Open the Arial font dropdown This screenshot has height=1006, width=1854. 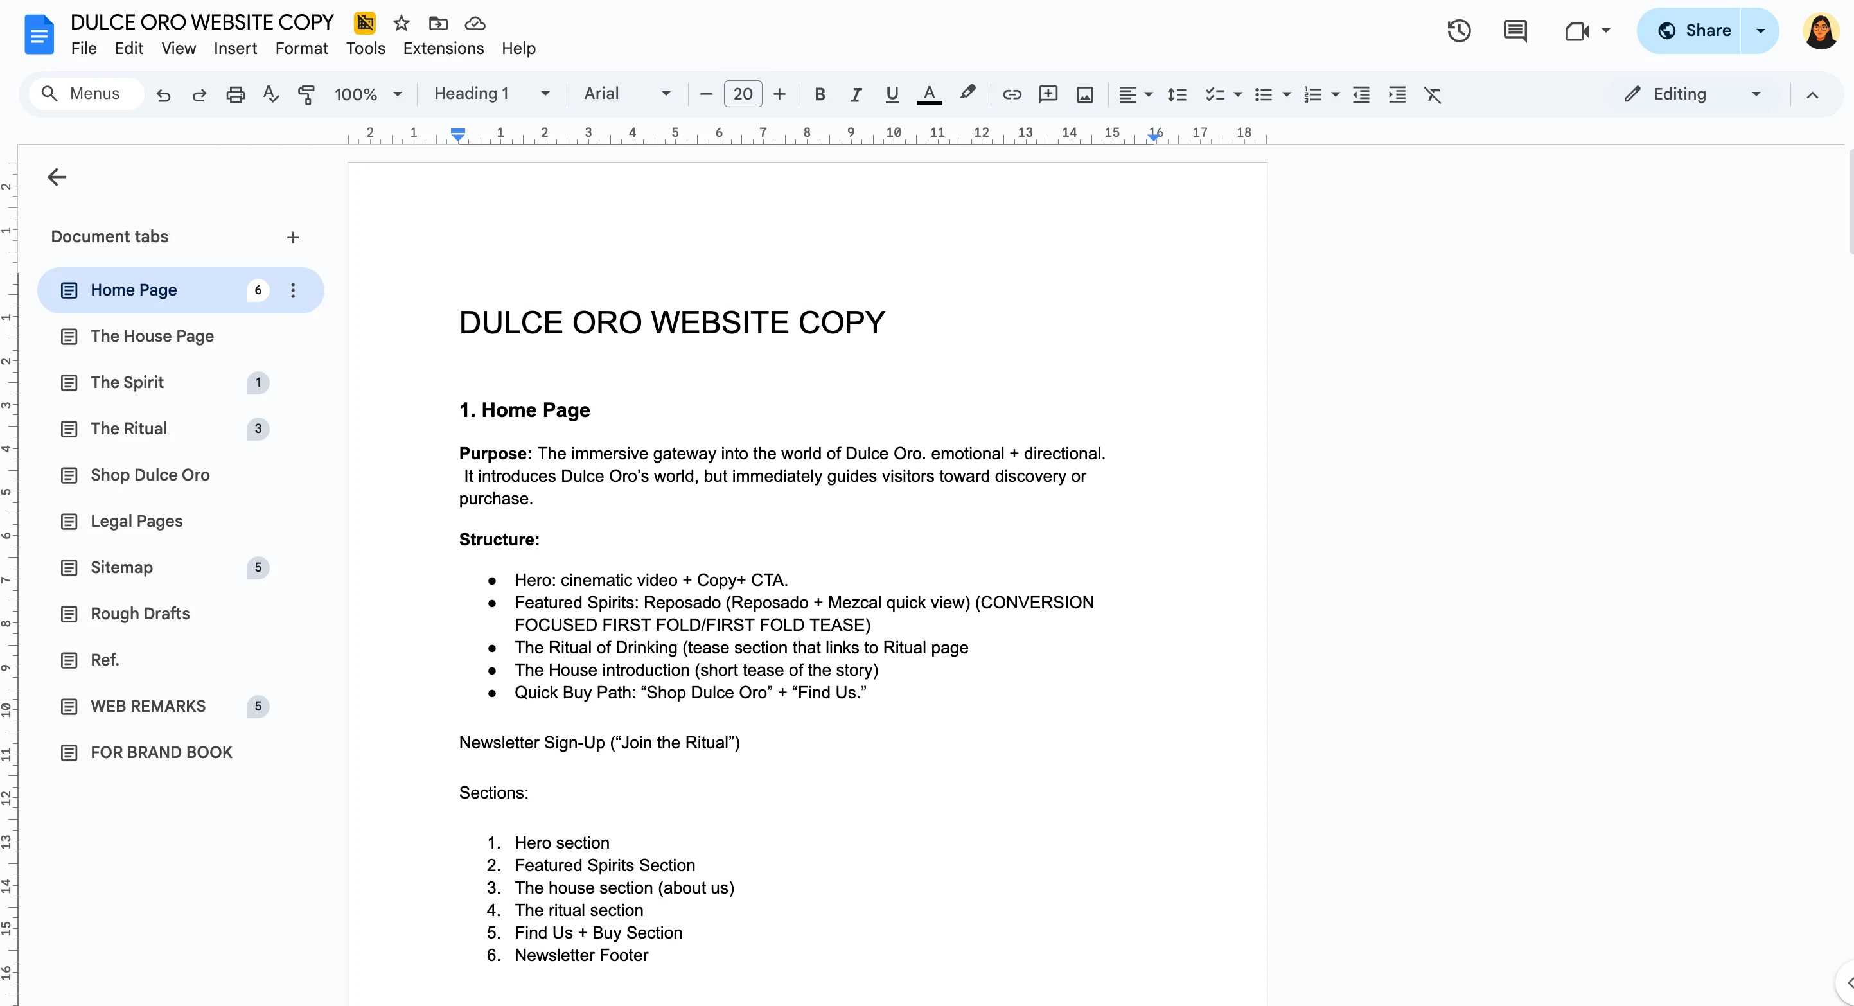pyautogui.click(x=626, y=94)
